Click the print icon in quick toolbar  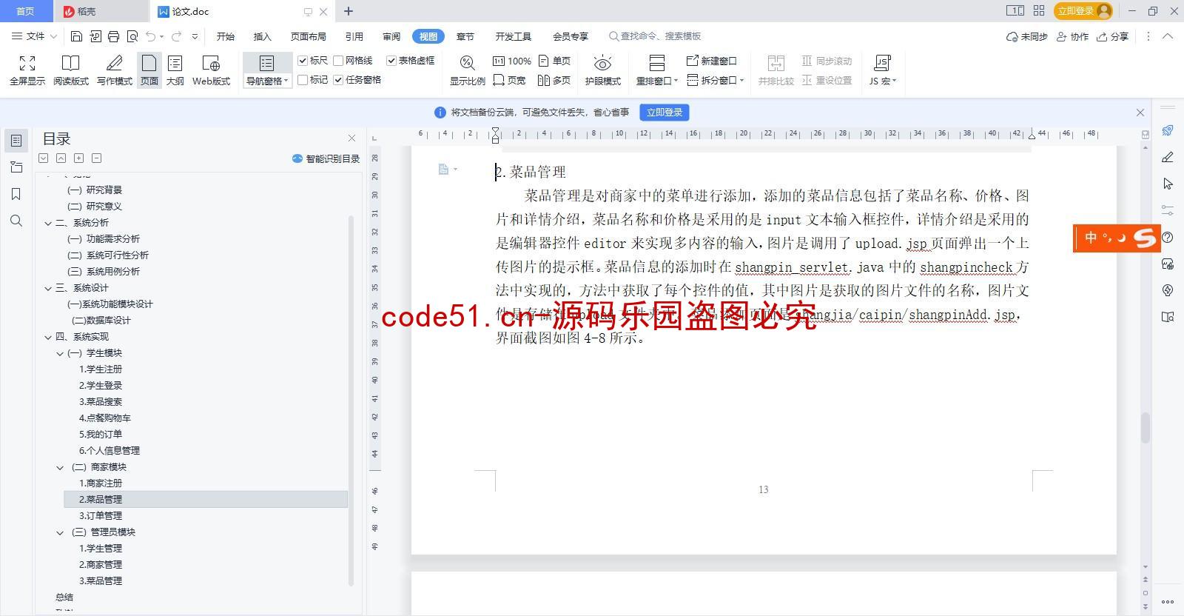(113, 36)
